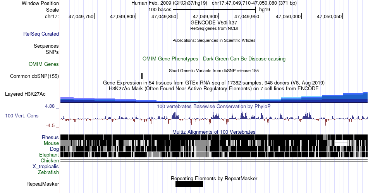Click the black RepeatMasker element block
The height and width of the screenshot is (193, 368).
tap(189, 184)
